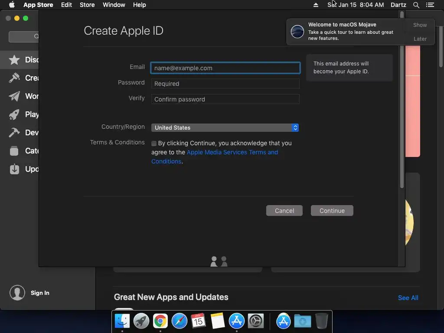Open System Preferences gear in dock
Image resolution: width=444 pixels, height=333 pixels.
point(256,321)
